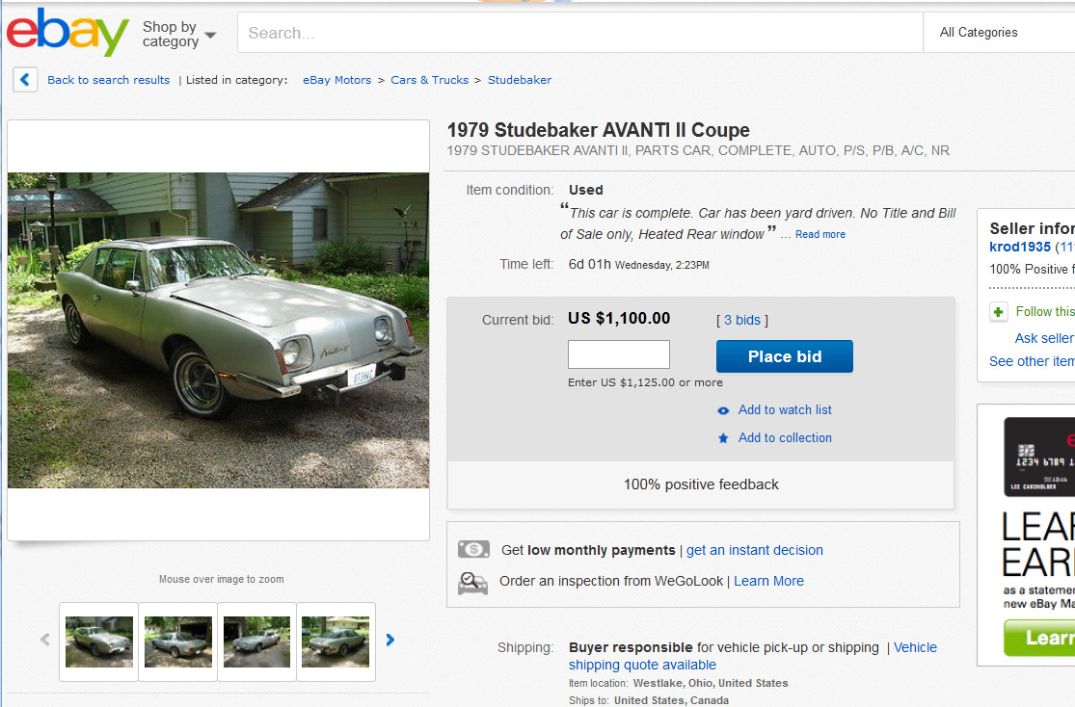This screenshot has width=1075, height=707.
Task: Expand item description with Read more
Action: [x=820, y=234]
